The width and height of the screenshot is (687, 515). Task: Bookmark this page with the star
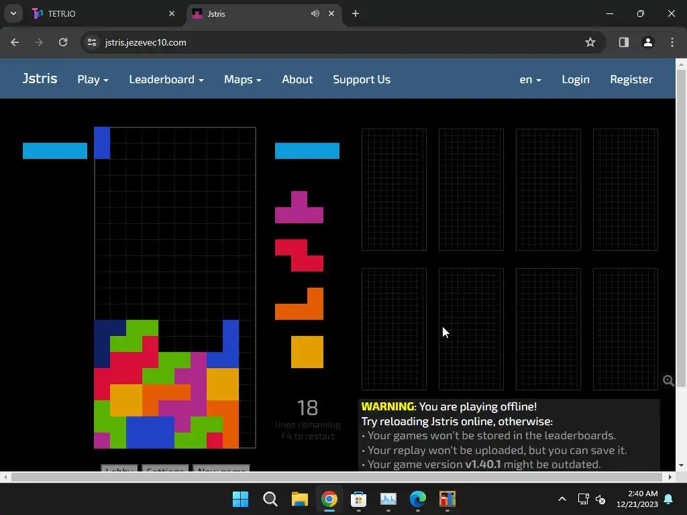click(590, 42)
